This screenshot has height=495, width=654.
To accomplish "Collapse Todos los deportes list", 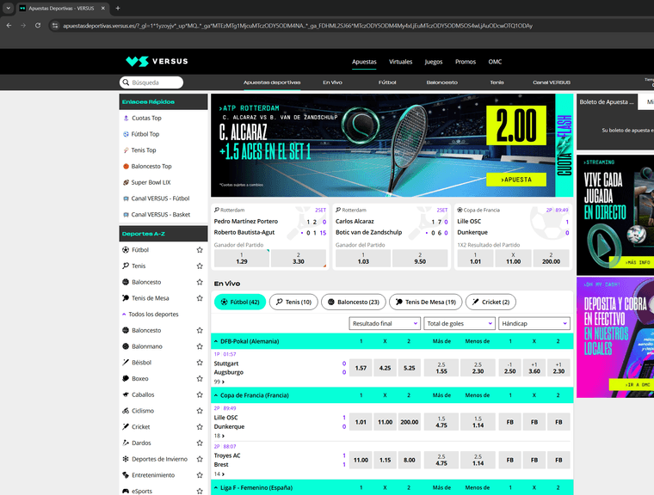I will point(150,315).
